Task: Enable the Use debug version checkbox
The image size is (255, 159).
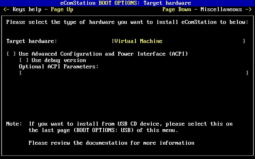Action: click(x=24, y=60)
